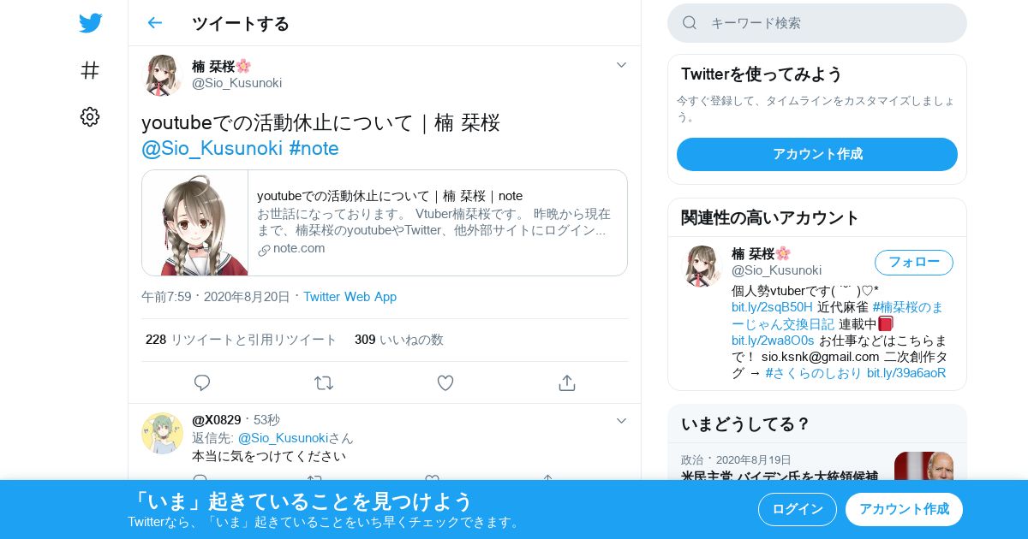Open related account avatar in sidebar

702,266
